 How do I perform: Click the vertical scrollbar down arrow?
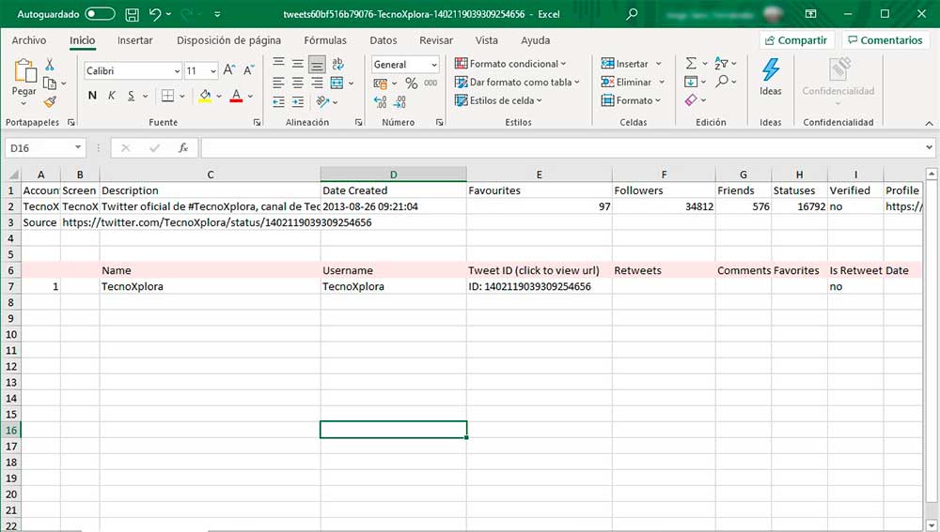(x=931, y=526)
